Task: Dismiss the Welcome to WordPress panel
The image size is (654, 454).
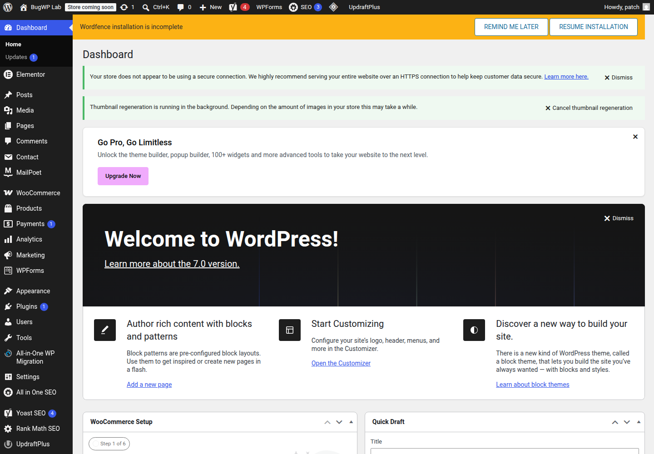Action: click(x=619, y=218)
